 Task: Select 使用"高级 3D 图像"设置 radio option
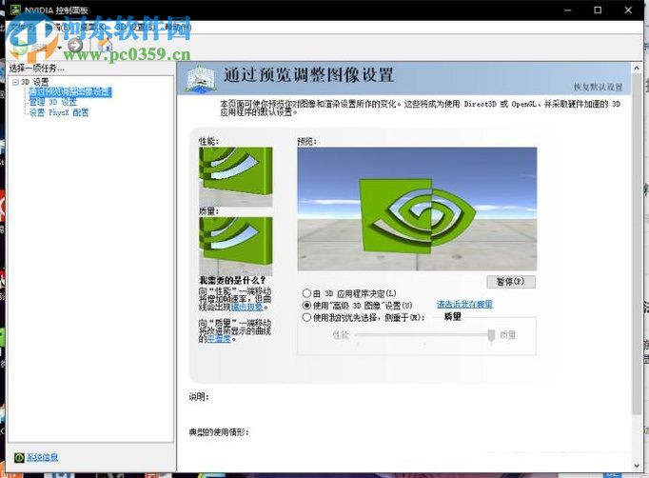click(x=358, y=306)
